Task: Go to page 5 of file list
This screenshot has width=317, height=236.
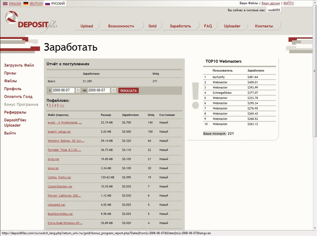Action: pos(58,105)
